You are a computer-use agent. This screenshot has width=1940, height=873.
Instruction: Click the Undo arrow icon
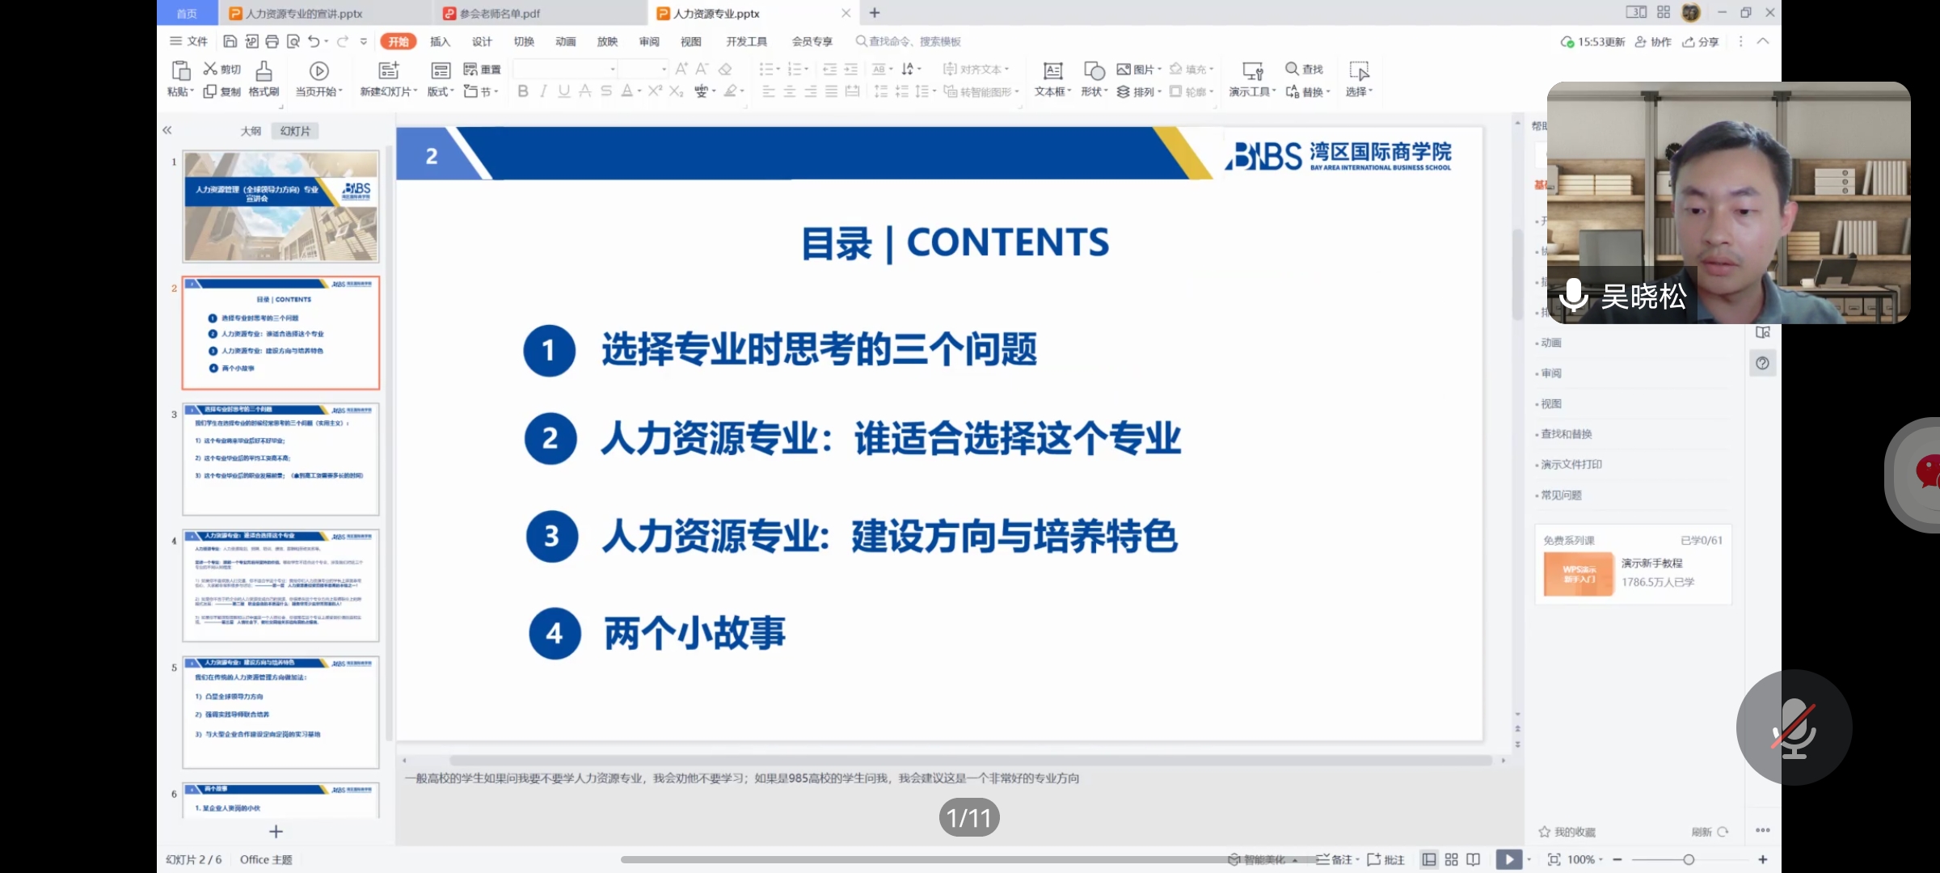(x=314, y=41)
